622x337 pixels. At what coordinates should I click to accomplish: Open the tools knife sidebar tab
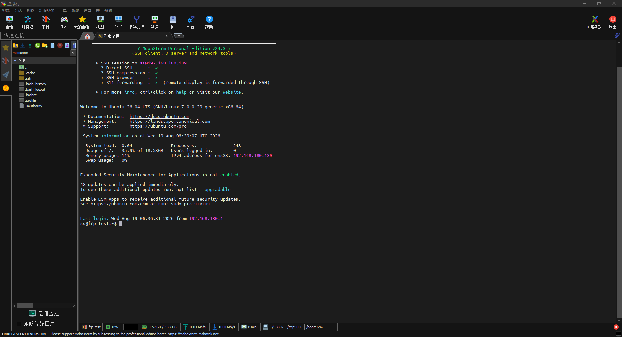(x=6, y=61)
